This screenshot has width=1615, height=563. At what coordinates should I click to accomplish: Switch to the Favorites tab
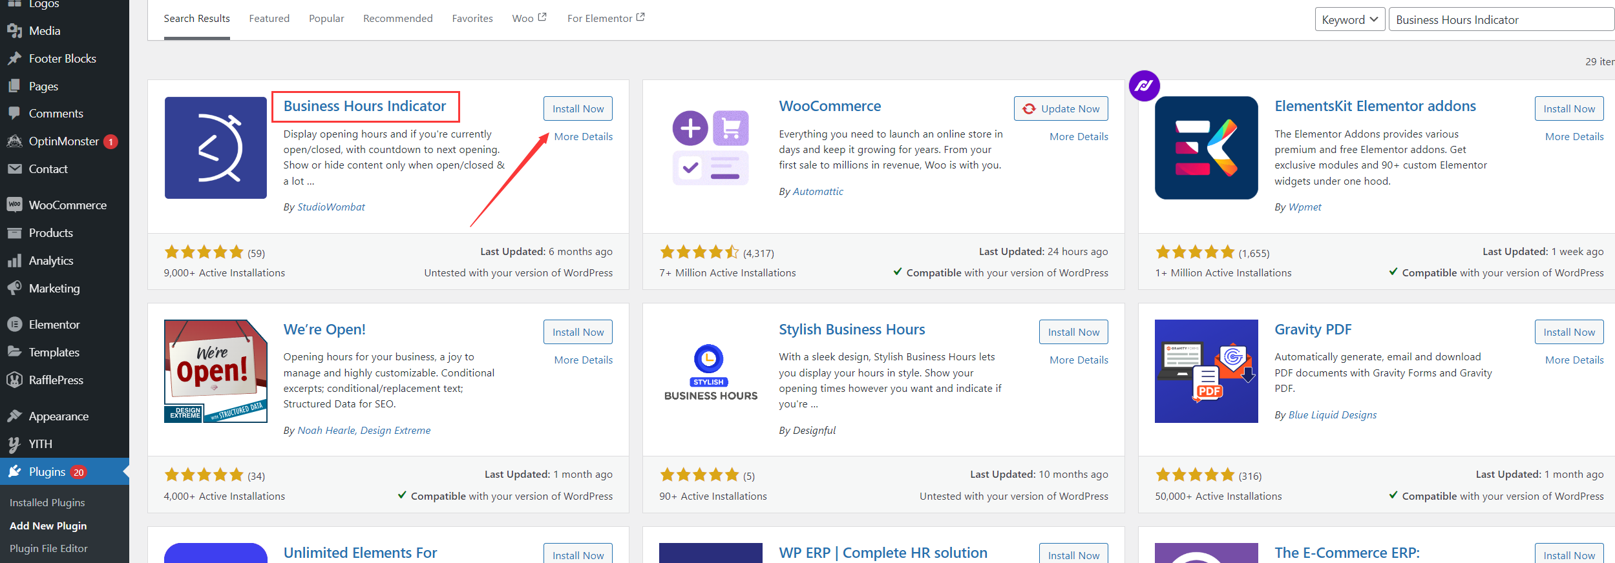[x=472, y=19]
